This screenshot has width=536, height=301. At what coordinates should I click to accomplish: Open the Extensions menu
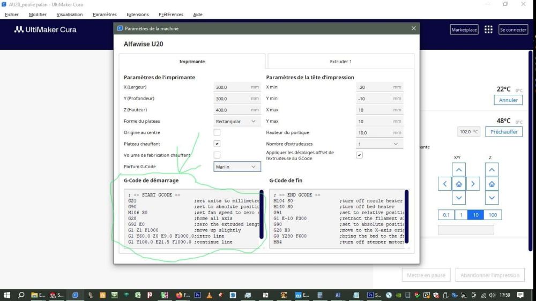pos(137,14)
